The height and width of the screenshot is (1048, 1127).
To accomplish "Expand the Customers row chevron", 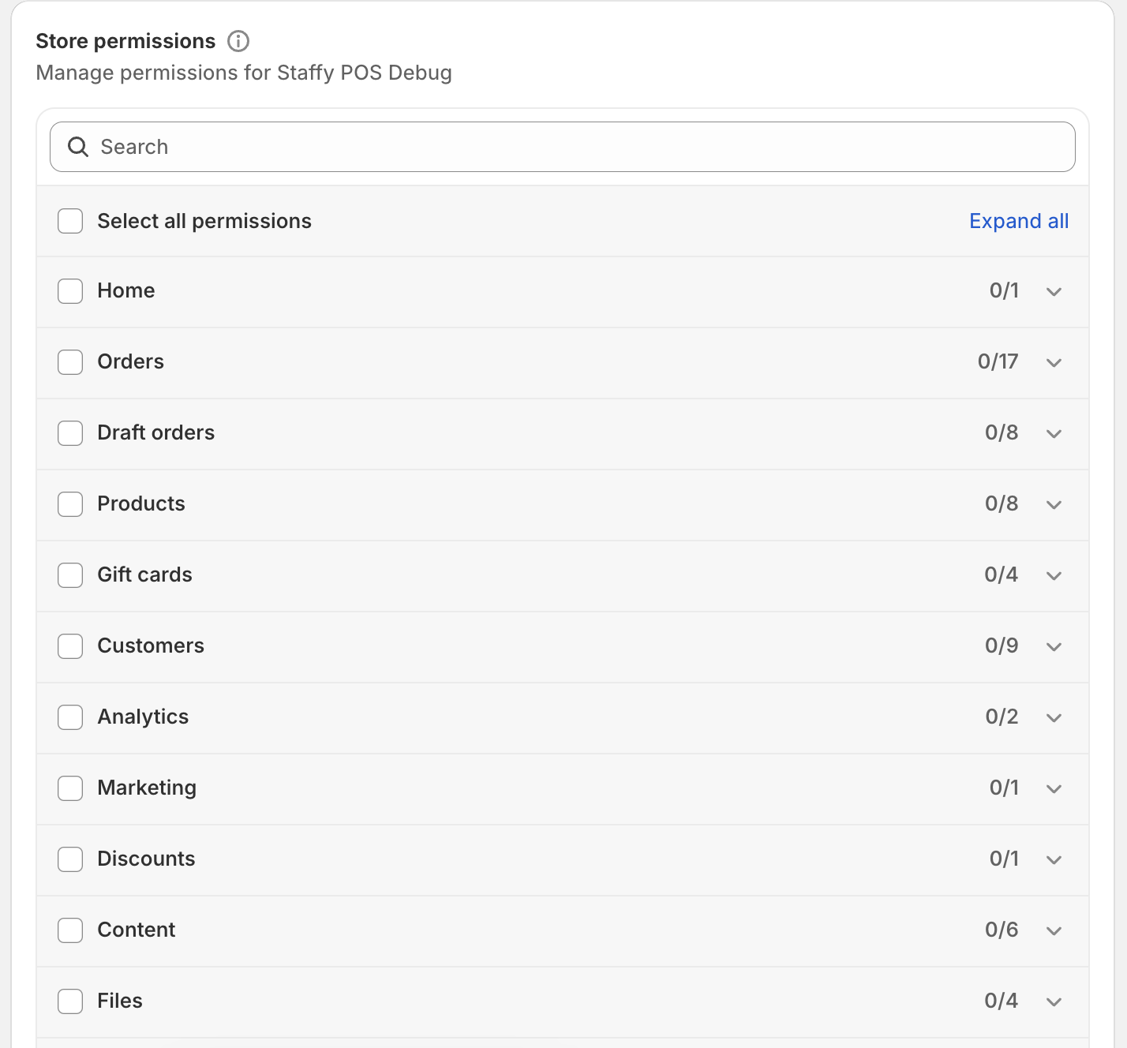I will click(x=1054, y=646).
